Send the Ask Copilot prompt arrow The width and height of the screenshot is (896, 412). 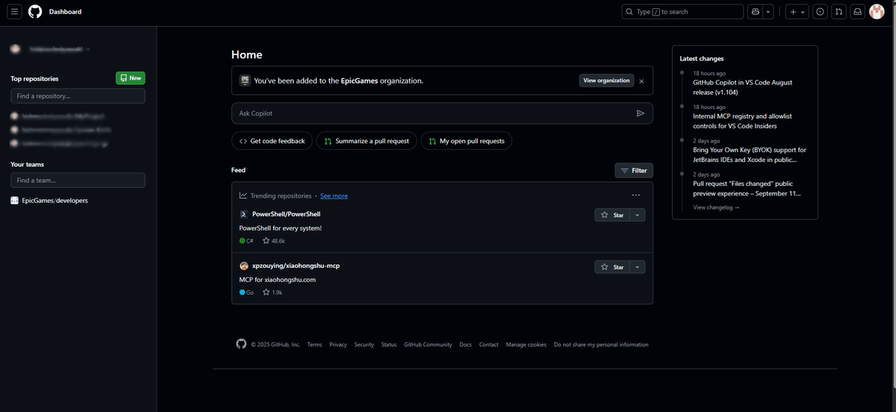(x=640, y=113)
